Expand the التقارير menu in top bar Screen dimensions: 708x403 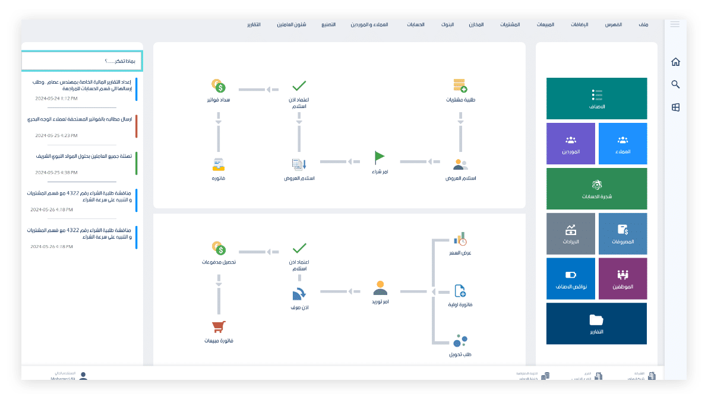[x=254, y=25]
